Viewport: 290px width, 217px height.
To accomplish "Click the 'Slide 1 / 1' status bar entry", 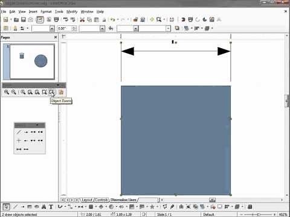I will [164, 215].
